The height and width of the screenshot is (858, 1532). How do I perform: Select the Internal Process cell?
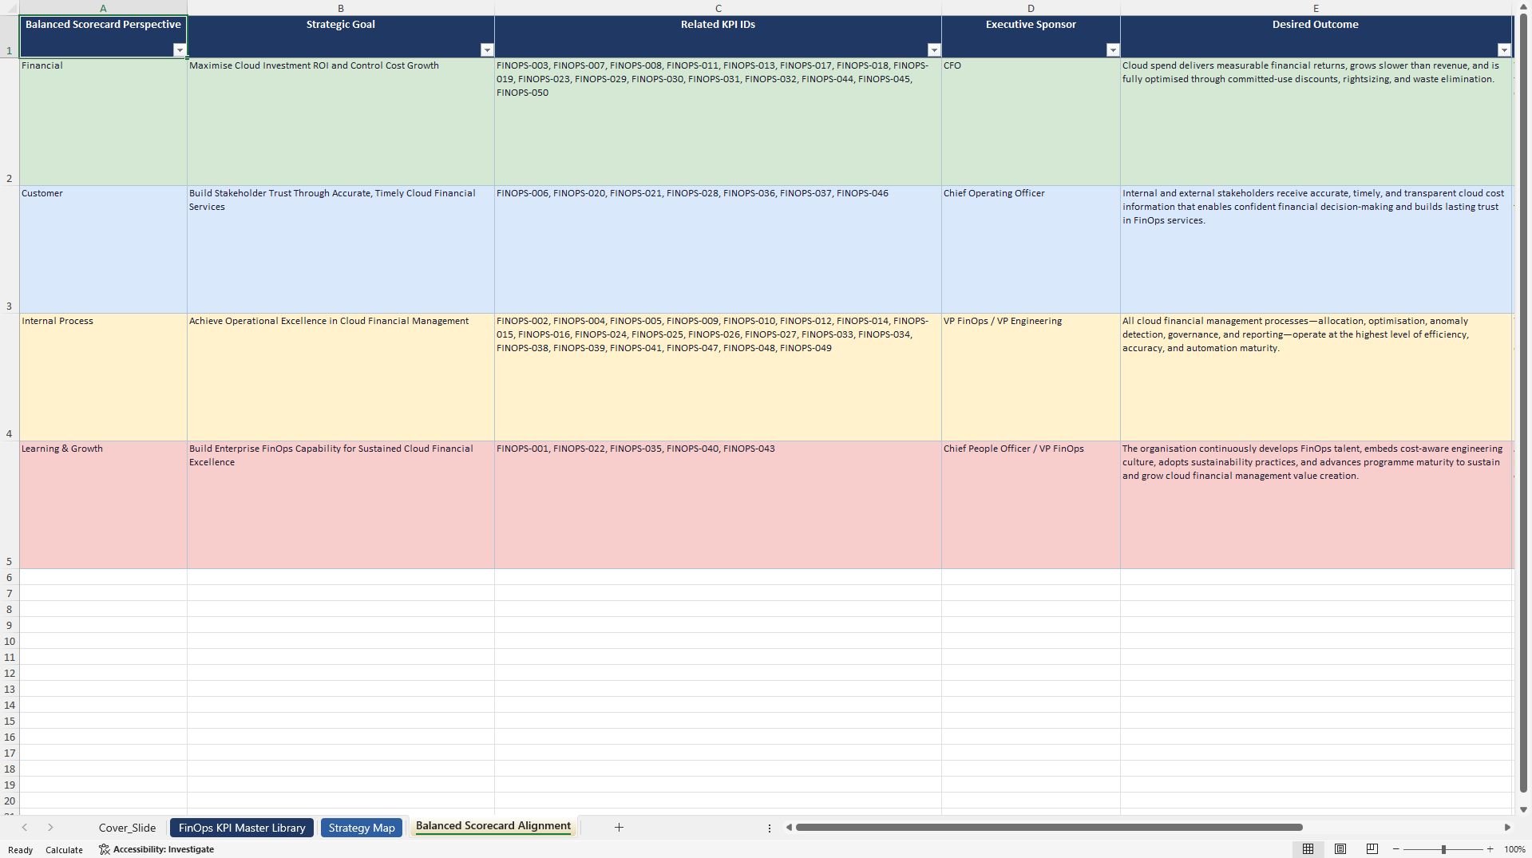[x=103, y=378]
